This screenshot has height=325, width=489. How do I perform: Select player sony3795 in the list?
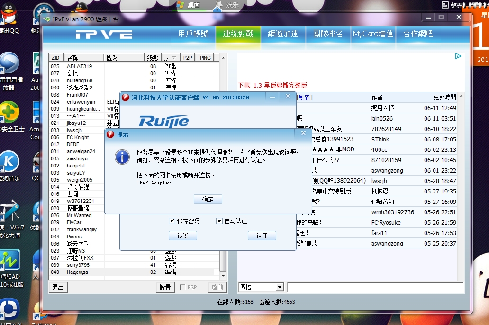point(134,265)
